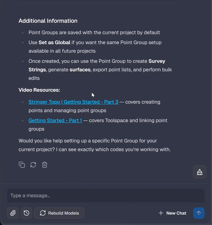Open chat history clock icon
The height and width of the screenshot is (225, 212).
click(x=26, y=213)
